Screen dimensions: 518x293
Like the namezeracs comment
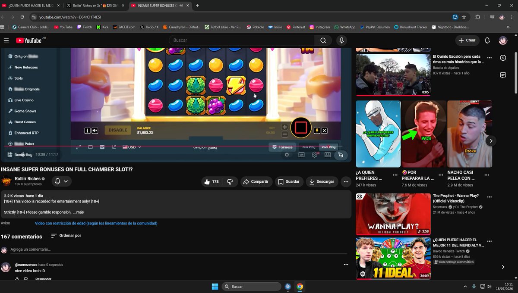point(17,279)
